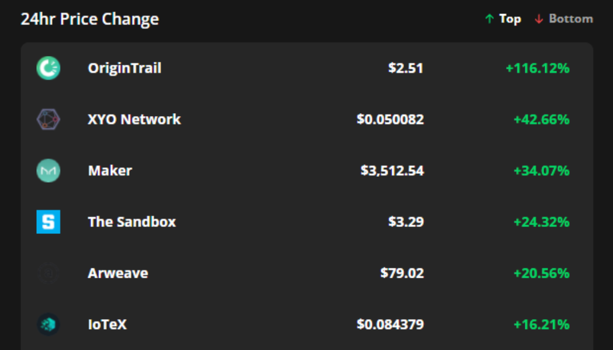
Task: Switch sorting to Bottom losers
Action: coord(570,19)
